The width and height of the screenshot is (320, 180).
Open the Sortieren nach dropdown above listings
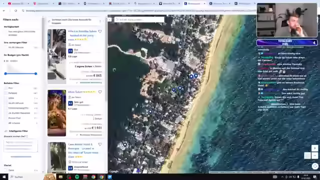pyautogui.click(x=75, y=21)
